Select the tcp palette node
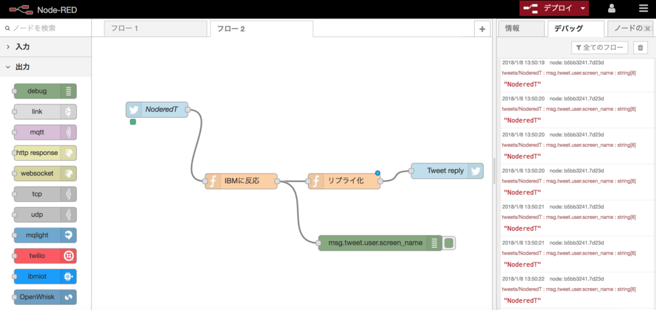656x310 pixels. click(x=45, y=194)
